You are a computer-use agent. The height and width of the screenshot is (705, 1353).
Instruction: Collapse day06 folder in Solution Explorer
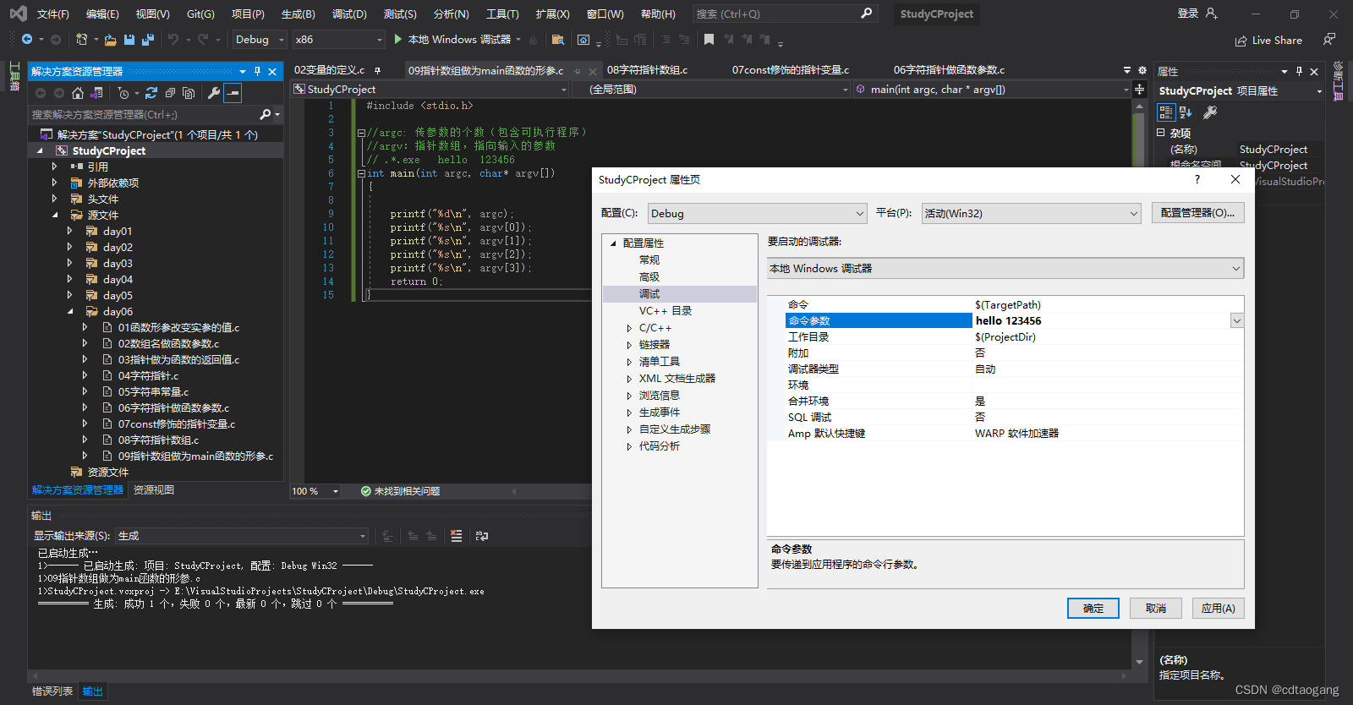point(70,311)
